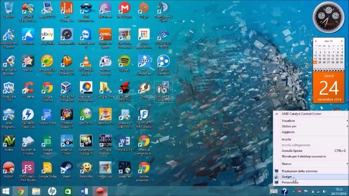The width and height of the screenshot is (349, 196).
Task: Open volume control speaker icon
Action: point(324,192)
